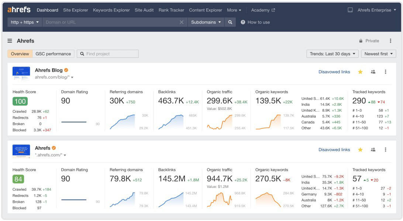Unstar the Ahrefs Blog project

click(x=360, y=72)
